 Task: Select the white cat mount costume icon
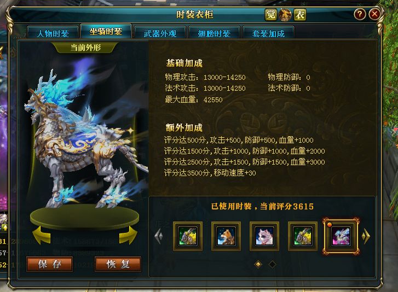pos(264,236)
